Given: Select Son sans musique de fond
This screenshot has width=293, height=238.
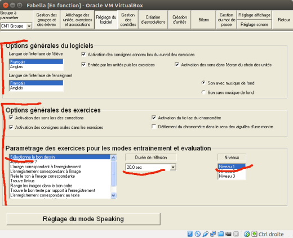Looking at the screenshot, I should tap(203, 92).
